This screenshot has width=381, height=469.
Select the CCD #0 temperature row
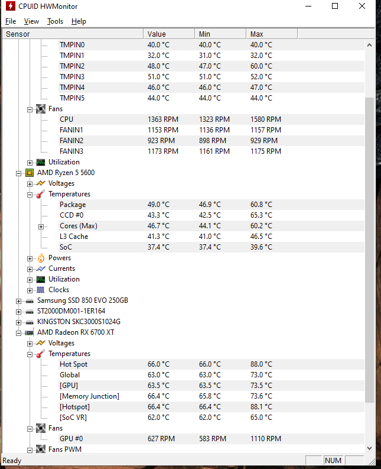pyautogui.click(x=211, y=215)
